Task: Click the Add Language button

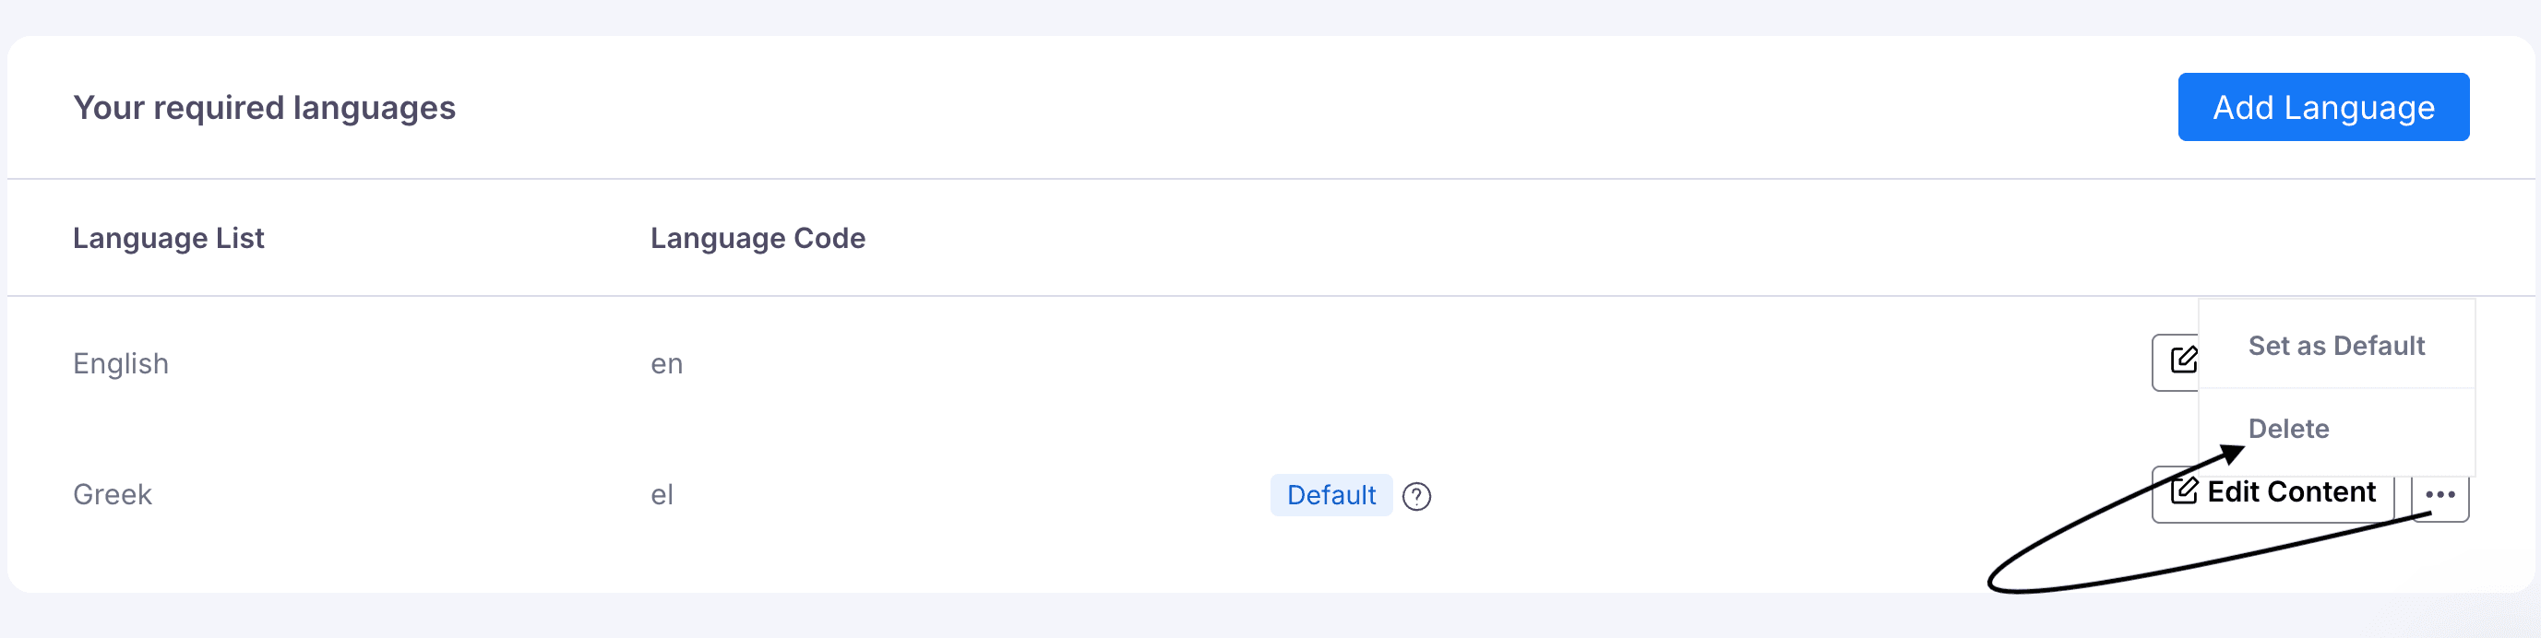Action: coord(2323,107)
